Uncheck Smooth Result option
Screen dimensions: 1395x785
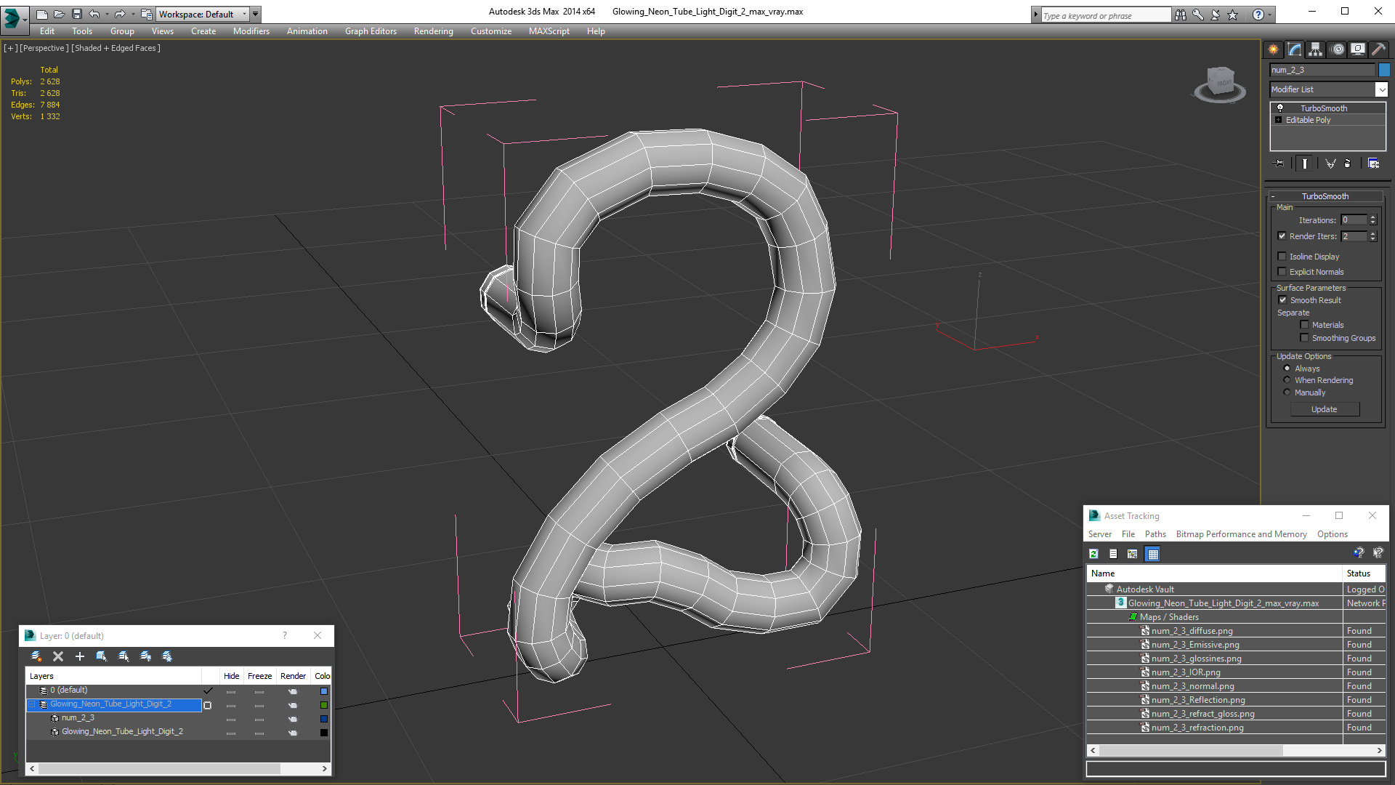1282,300
